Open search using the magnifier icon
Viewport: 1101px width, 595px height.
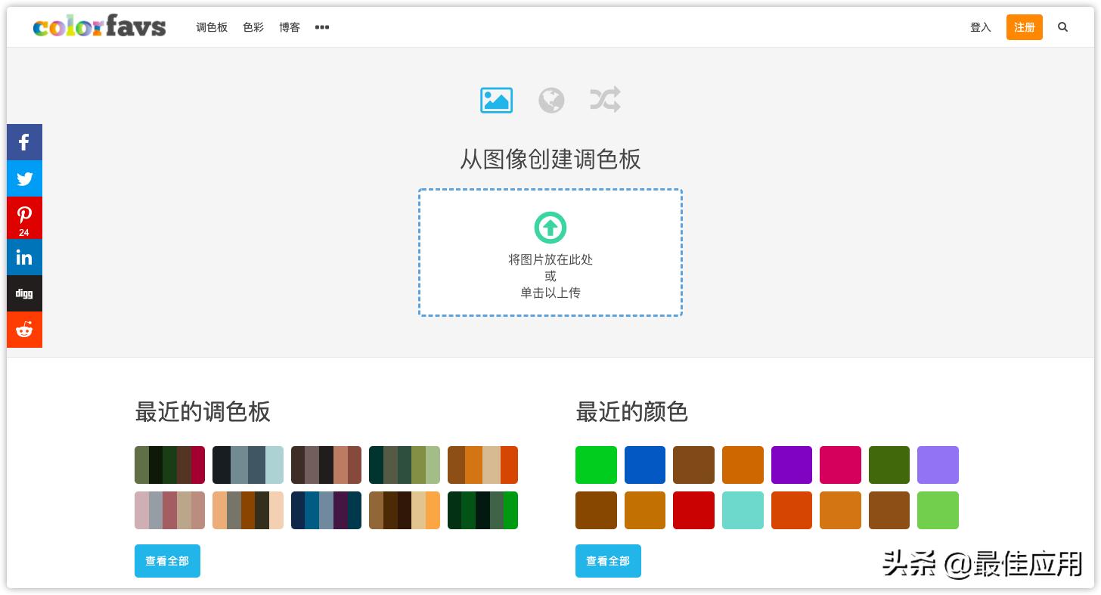[x=1062, y=27]
